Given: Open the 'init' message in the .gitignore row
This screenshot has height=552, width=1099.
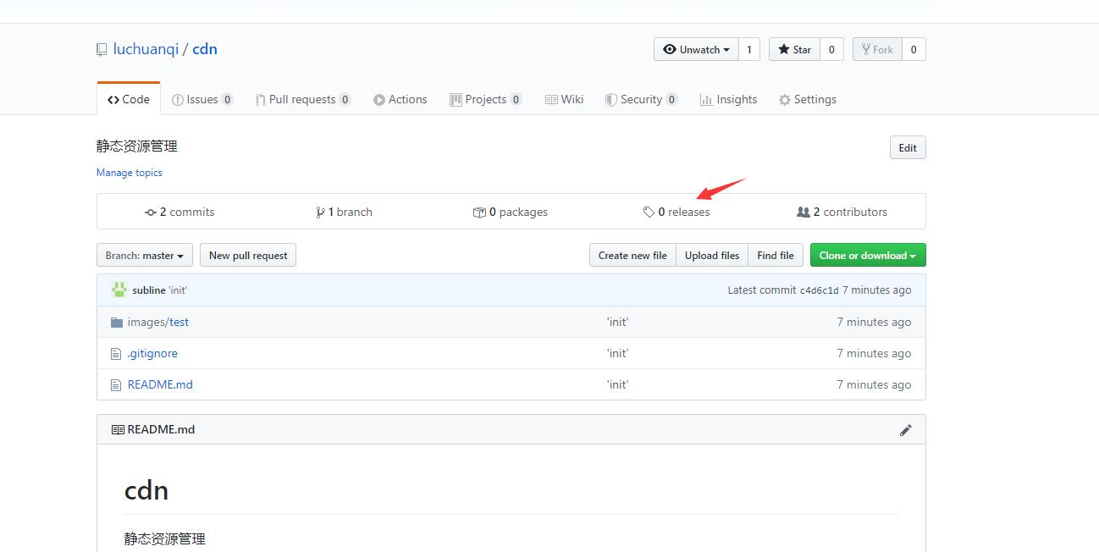Looking at the screenshot, I should pos(618,353).
